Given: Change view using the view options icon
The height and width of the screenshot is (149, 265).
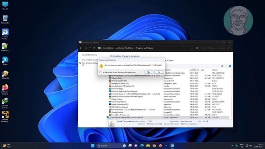Looking at the screenshot, I should point(222,66).
